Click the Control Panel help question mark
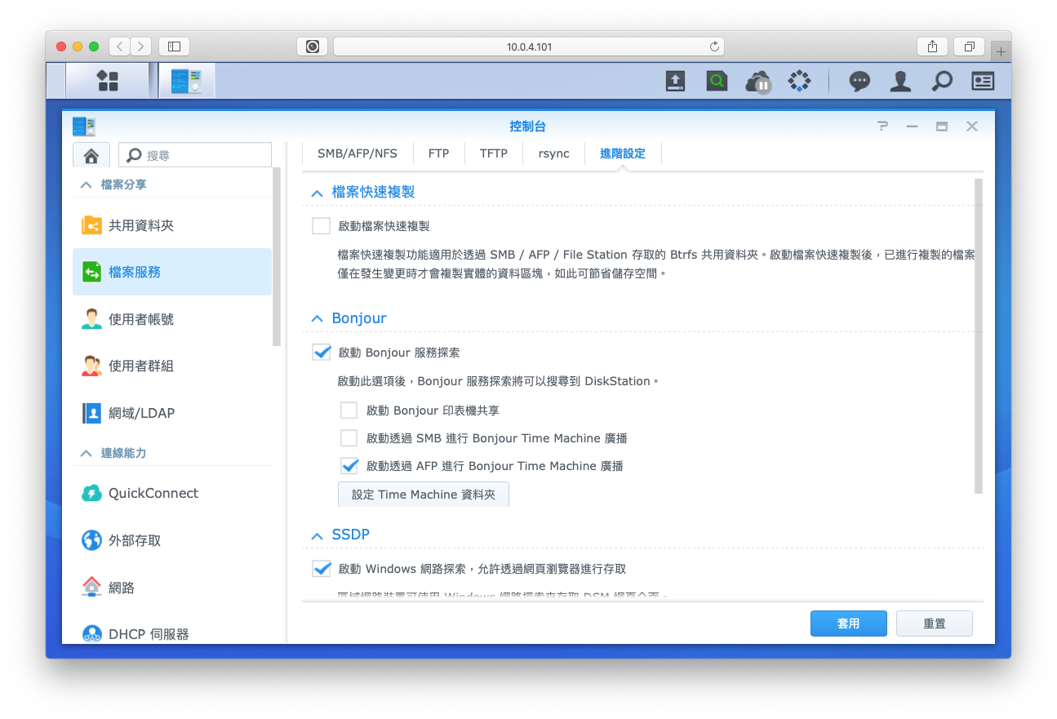Screen dimensions: 1057x719 pyautogui.click(x=882, y=126)
